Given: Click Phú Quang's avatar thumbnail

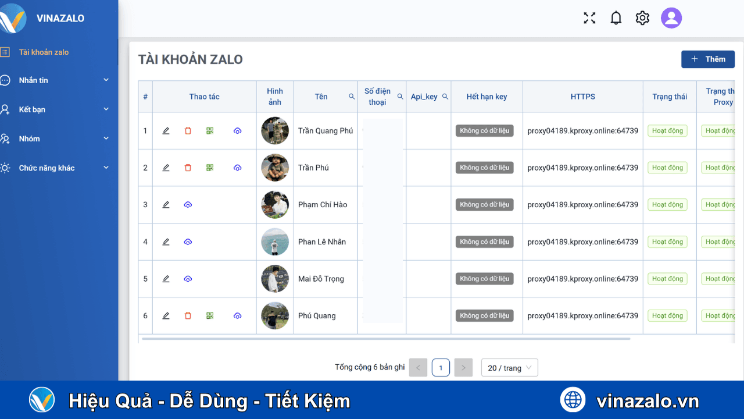Looking at the screenshot, I should coord(275,315).
